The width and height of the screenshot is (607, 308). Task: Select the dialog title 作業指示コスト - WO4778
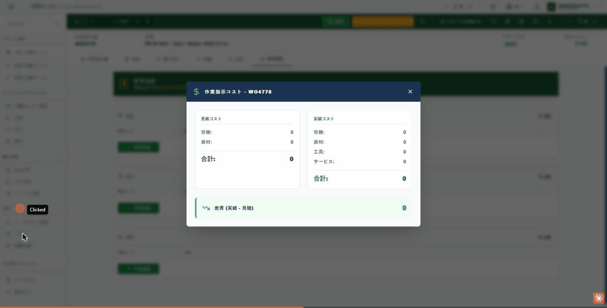tap(238, 92)
